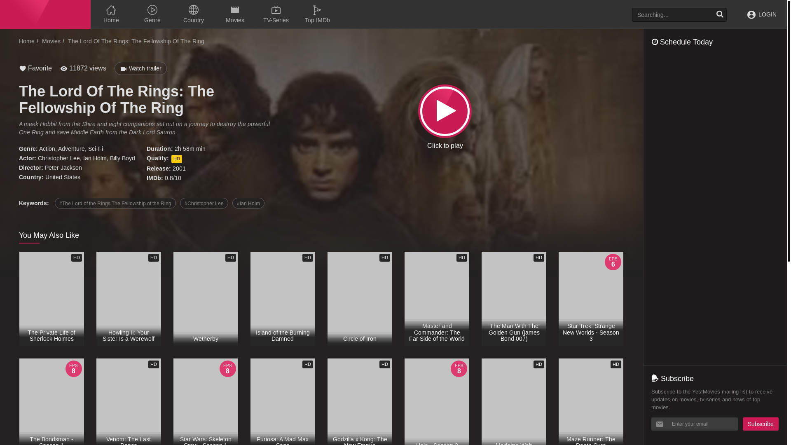This screenshot has height=445, width=791.
Task: Click country link United States
Action: click(x=63, y=177)
